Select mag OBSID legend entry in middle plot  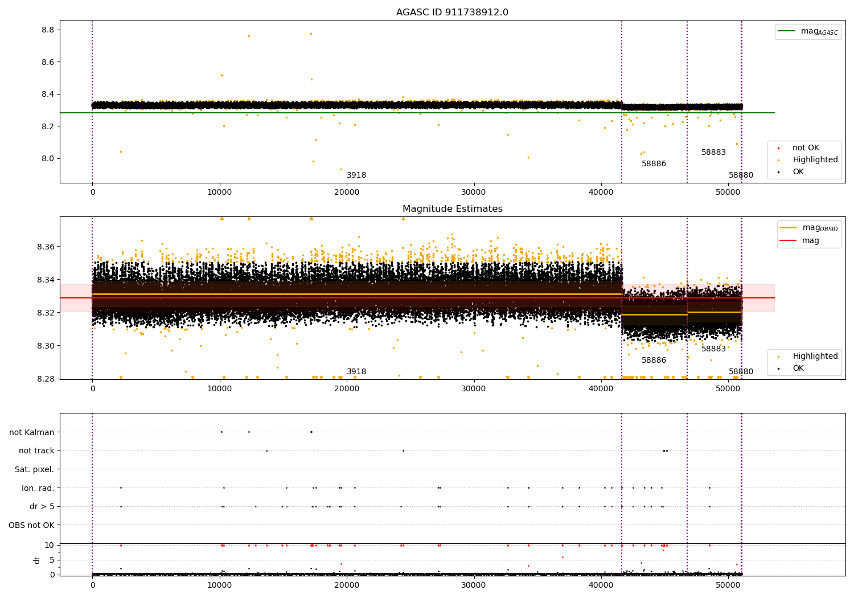pos(809,228)
